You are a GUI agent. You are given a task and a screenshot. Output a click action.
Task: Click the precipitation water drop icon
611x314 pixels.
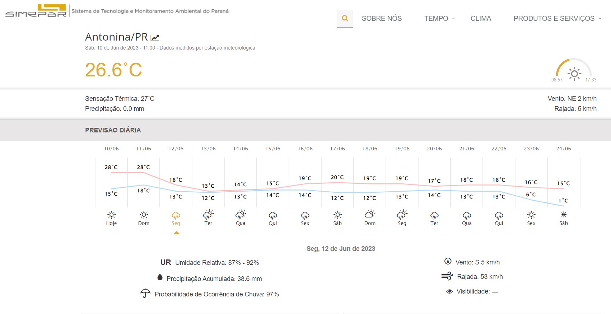(160, 277)
